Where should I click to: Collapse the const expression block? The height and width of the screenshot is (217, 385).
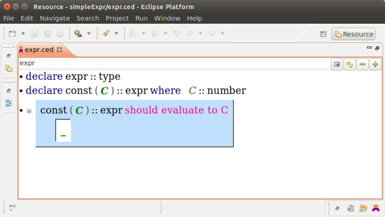(29, 111)
